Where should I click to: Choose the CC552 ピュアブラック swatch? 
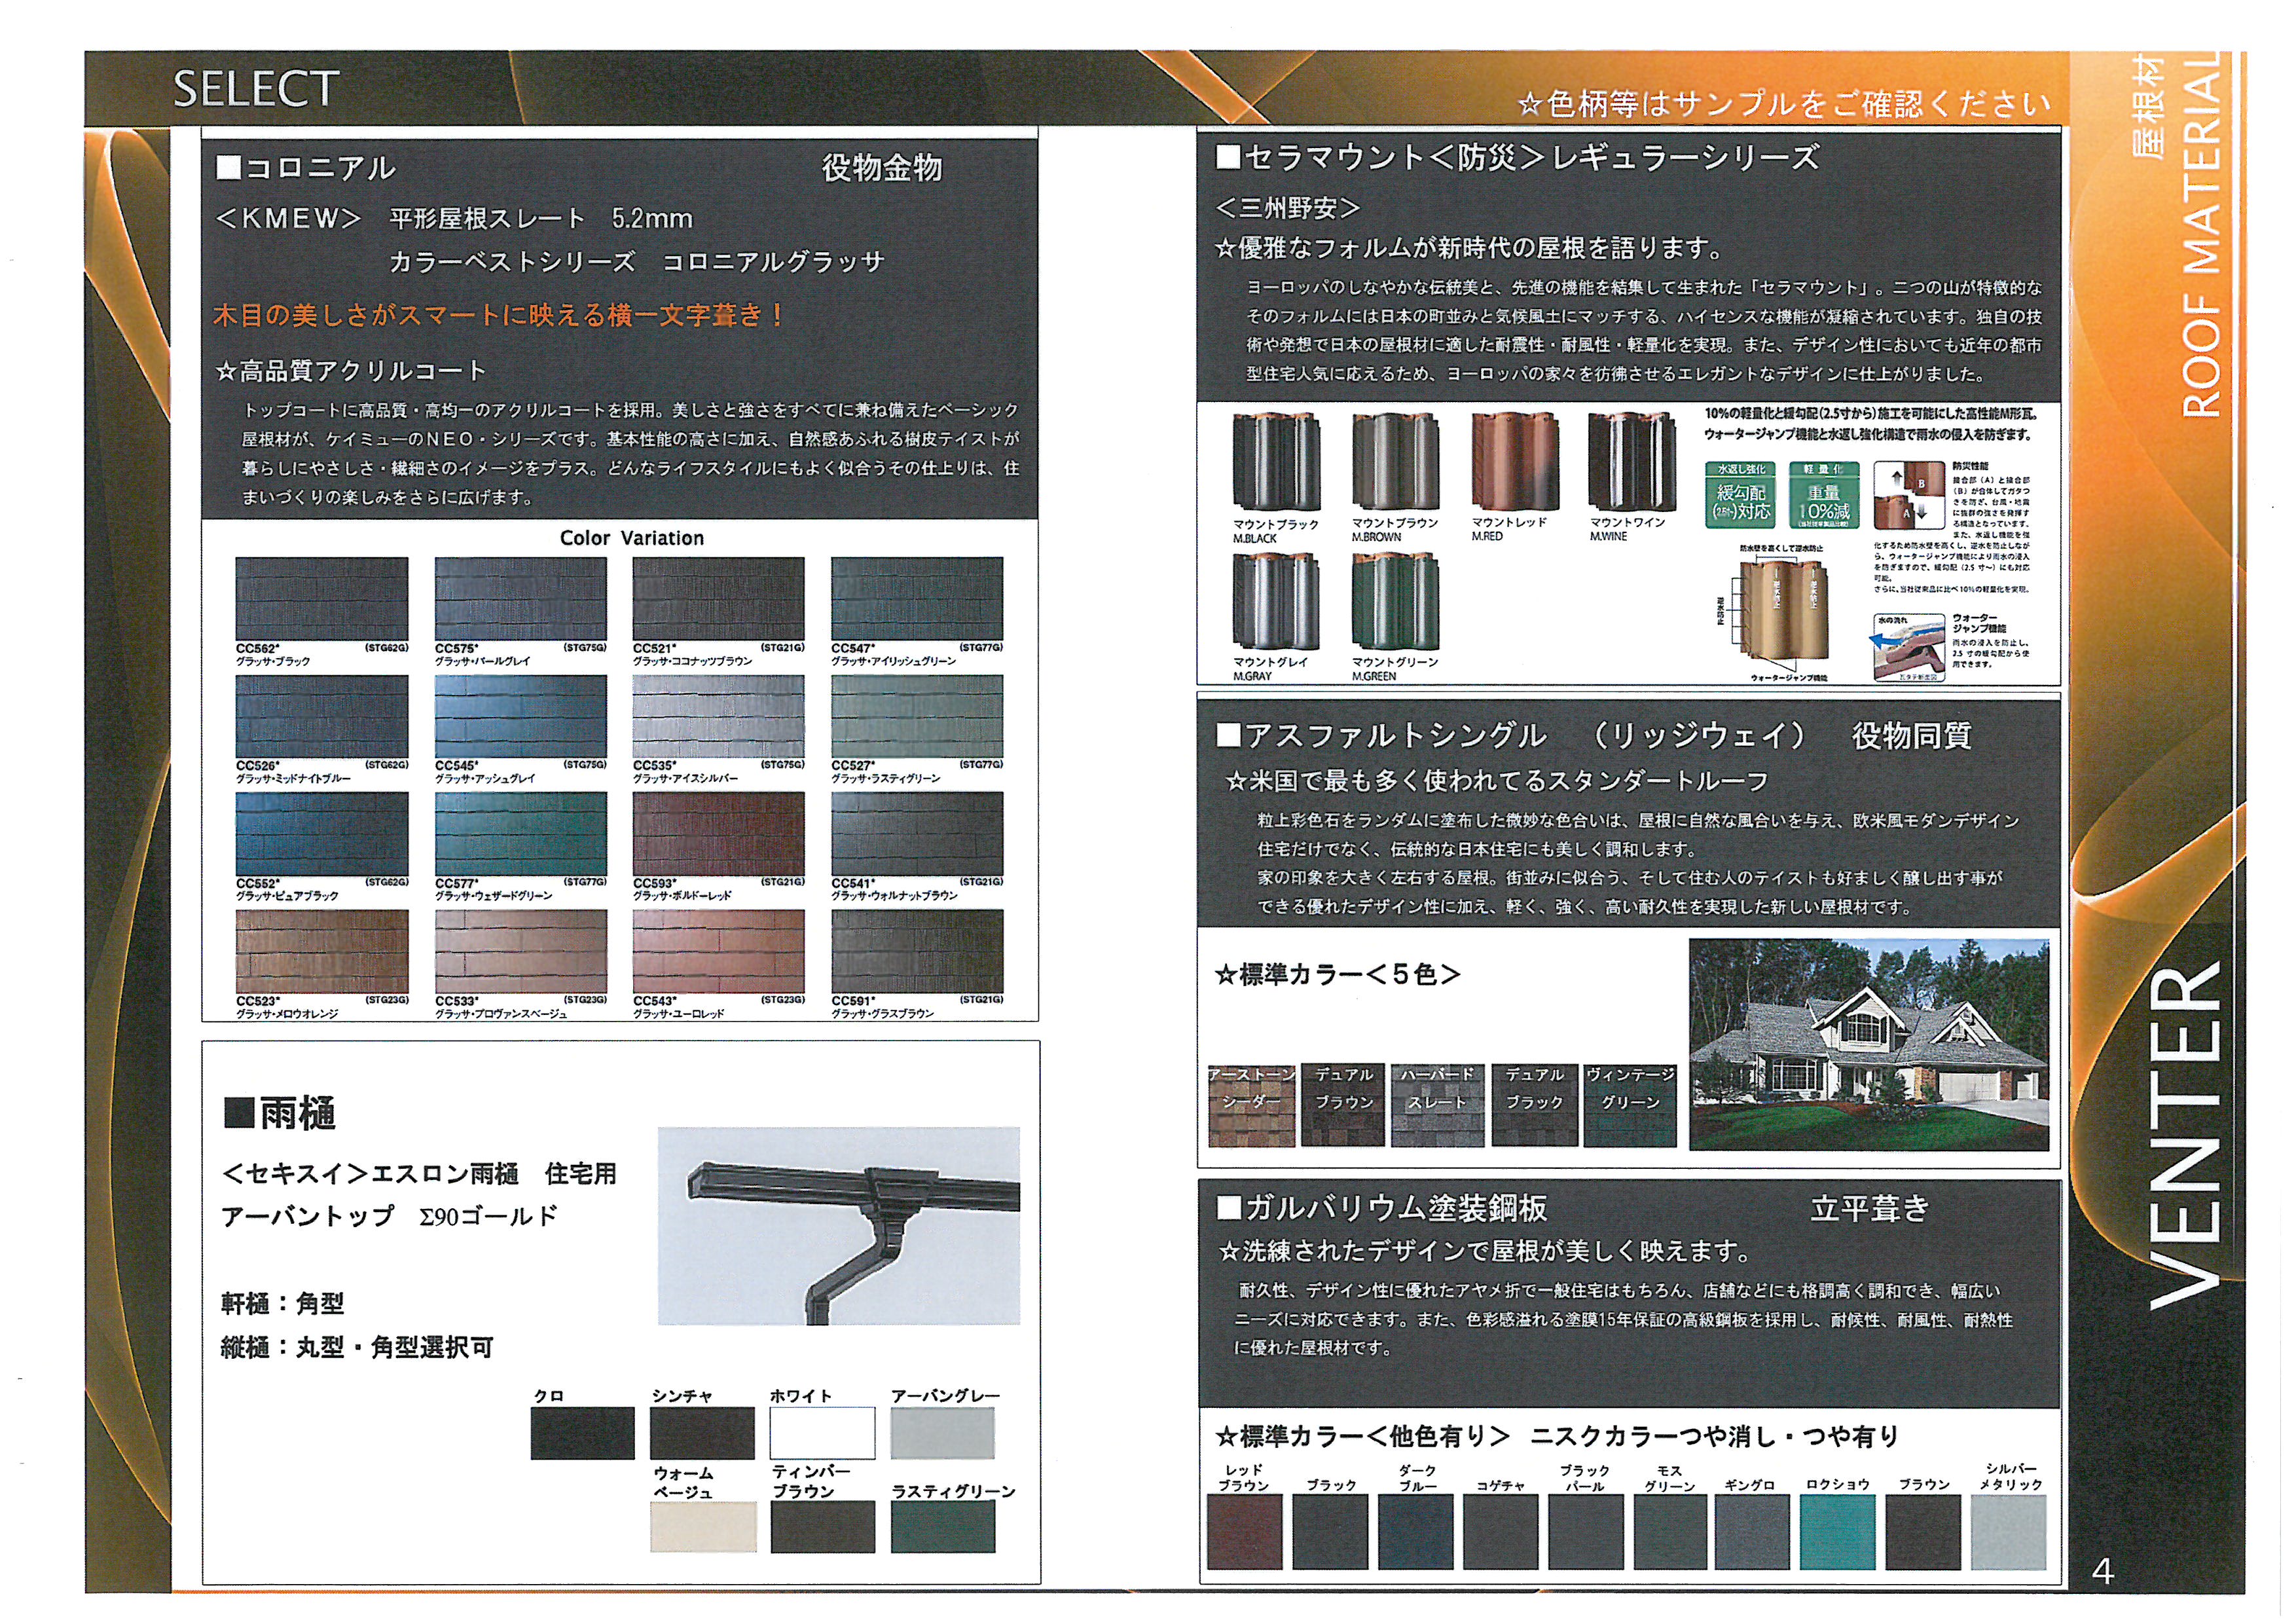pos(321,834)
